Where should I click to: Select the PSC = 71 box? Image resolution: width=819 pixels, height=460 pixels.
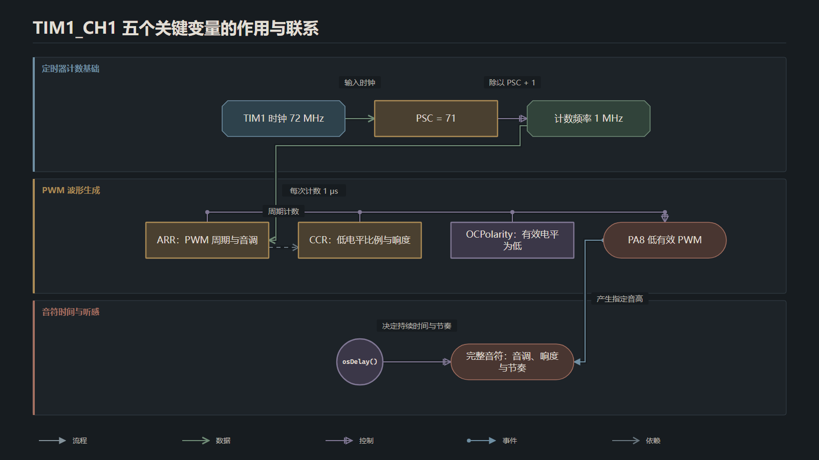[436, 119]
